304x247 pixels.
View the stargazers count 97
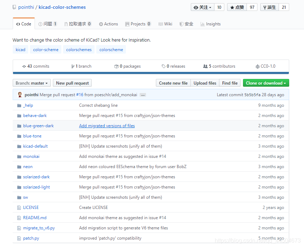(252, 7)
